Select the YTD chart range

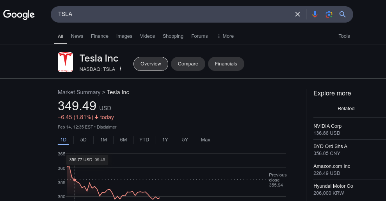coord(144,140)
